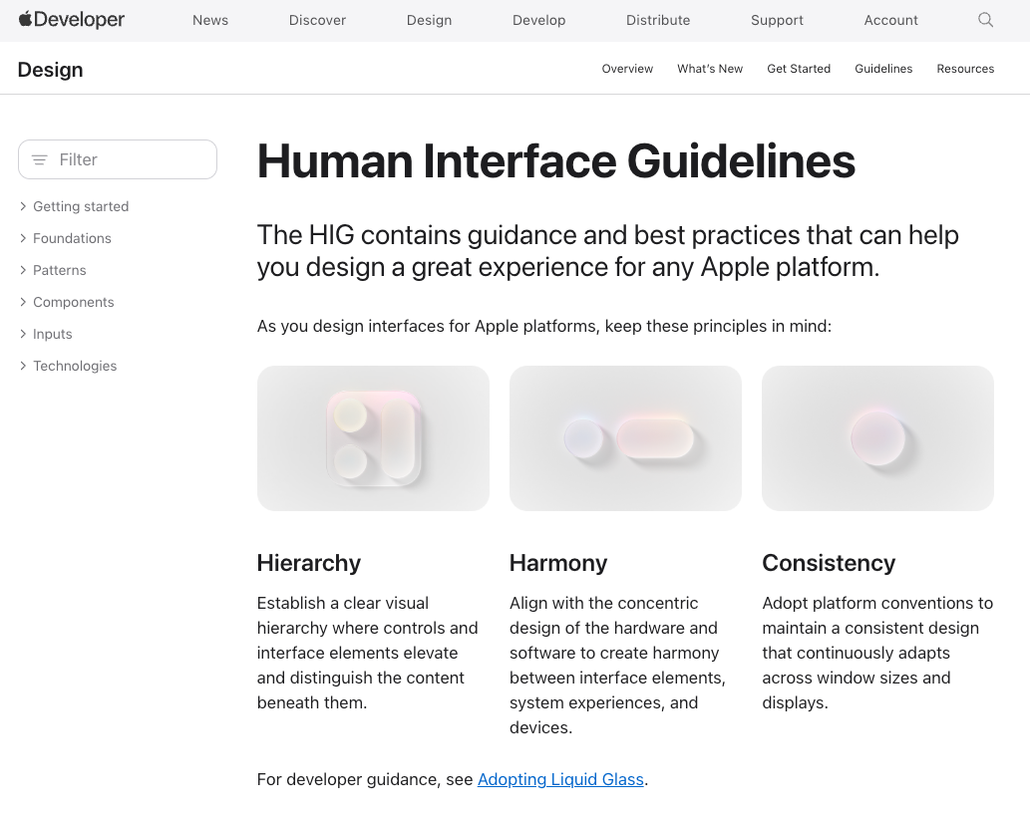Click the Human Interface Guidelines title

[x=556, y=160]
